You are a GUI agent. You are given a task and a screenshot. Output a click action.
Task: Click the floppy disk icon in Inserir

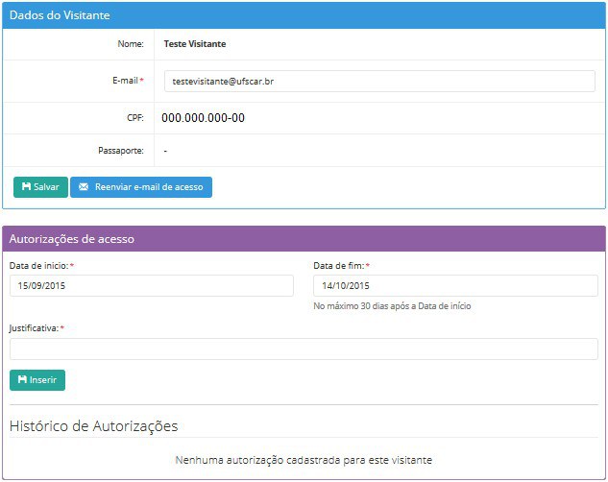tap(22, 379)
